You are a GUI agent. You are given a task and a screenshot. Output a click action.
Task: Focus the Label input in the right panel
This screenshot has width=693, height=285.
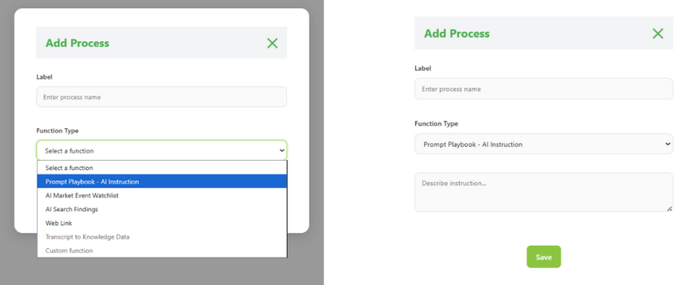point(543,89)
